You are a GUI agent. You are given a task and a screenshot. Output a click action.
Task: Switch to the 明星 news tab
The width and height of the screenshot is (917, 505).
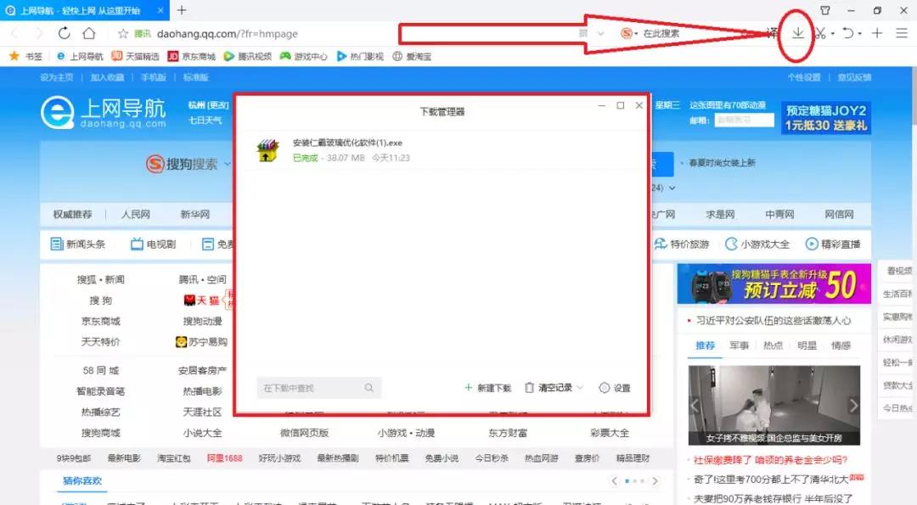tap(807, 345)
